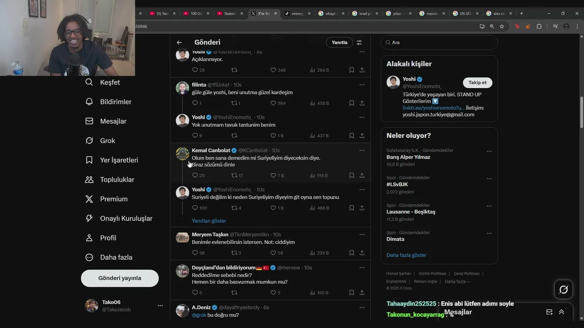The height and width of the screenshot is (328, 584).
Task: Share filinta's reply
Action: 362,103
